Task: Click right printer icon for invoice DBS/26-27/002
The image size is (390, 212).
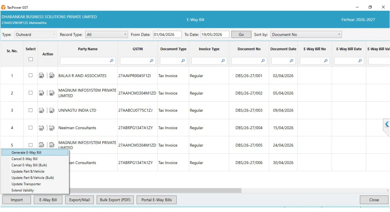Action: tap(52, 93)
